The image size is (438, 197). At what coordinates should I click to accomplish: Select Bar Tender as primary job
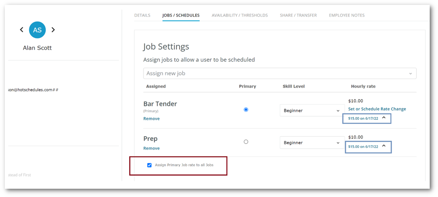coord(246,110)
